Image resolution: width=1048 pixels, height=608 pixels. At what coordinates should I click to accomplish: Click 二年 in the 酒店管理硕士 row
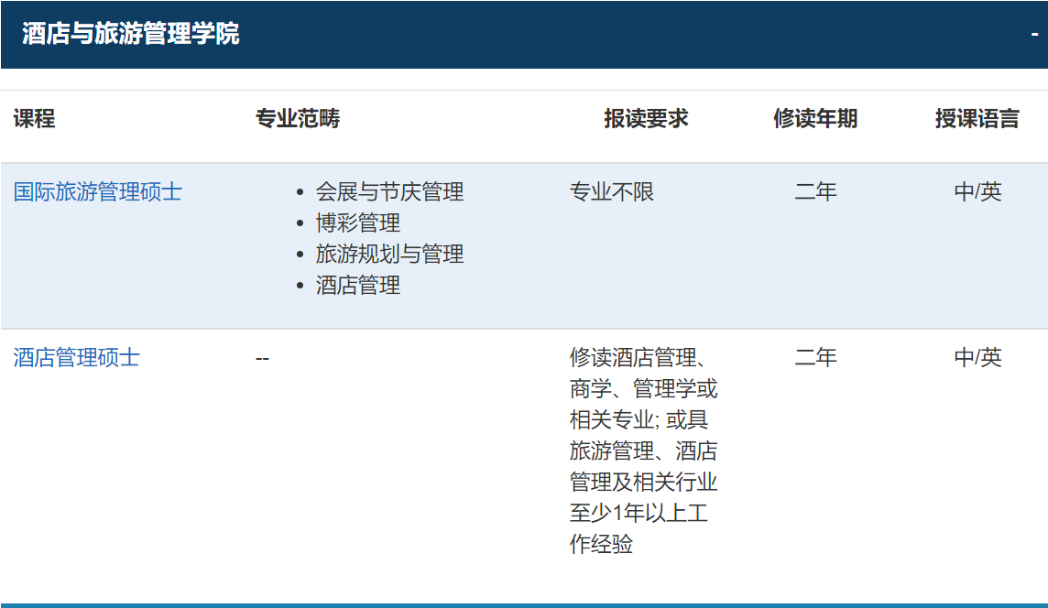(x=815, y=358)
